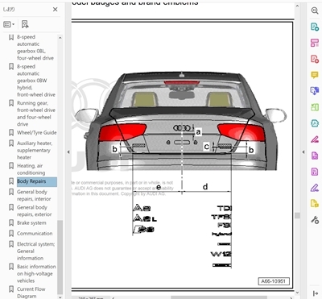This screenshot has height=299, width=322.
Task: Go to bookmark 8-speed automatic gearbox 0BL
Action: [x=35, y=48]
